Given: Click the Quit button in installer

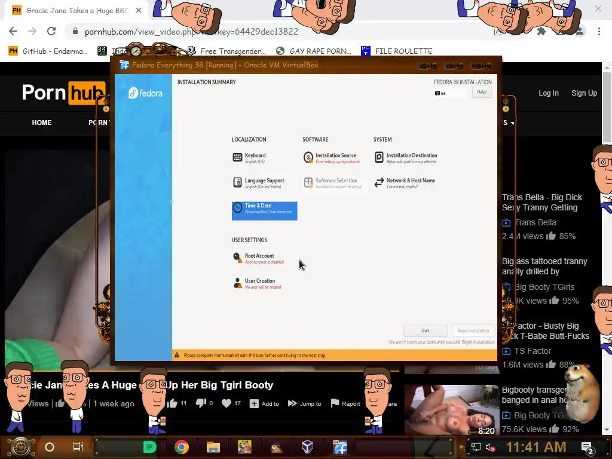Looking at the screenshot, I should point(425,331).
